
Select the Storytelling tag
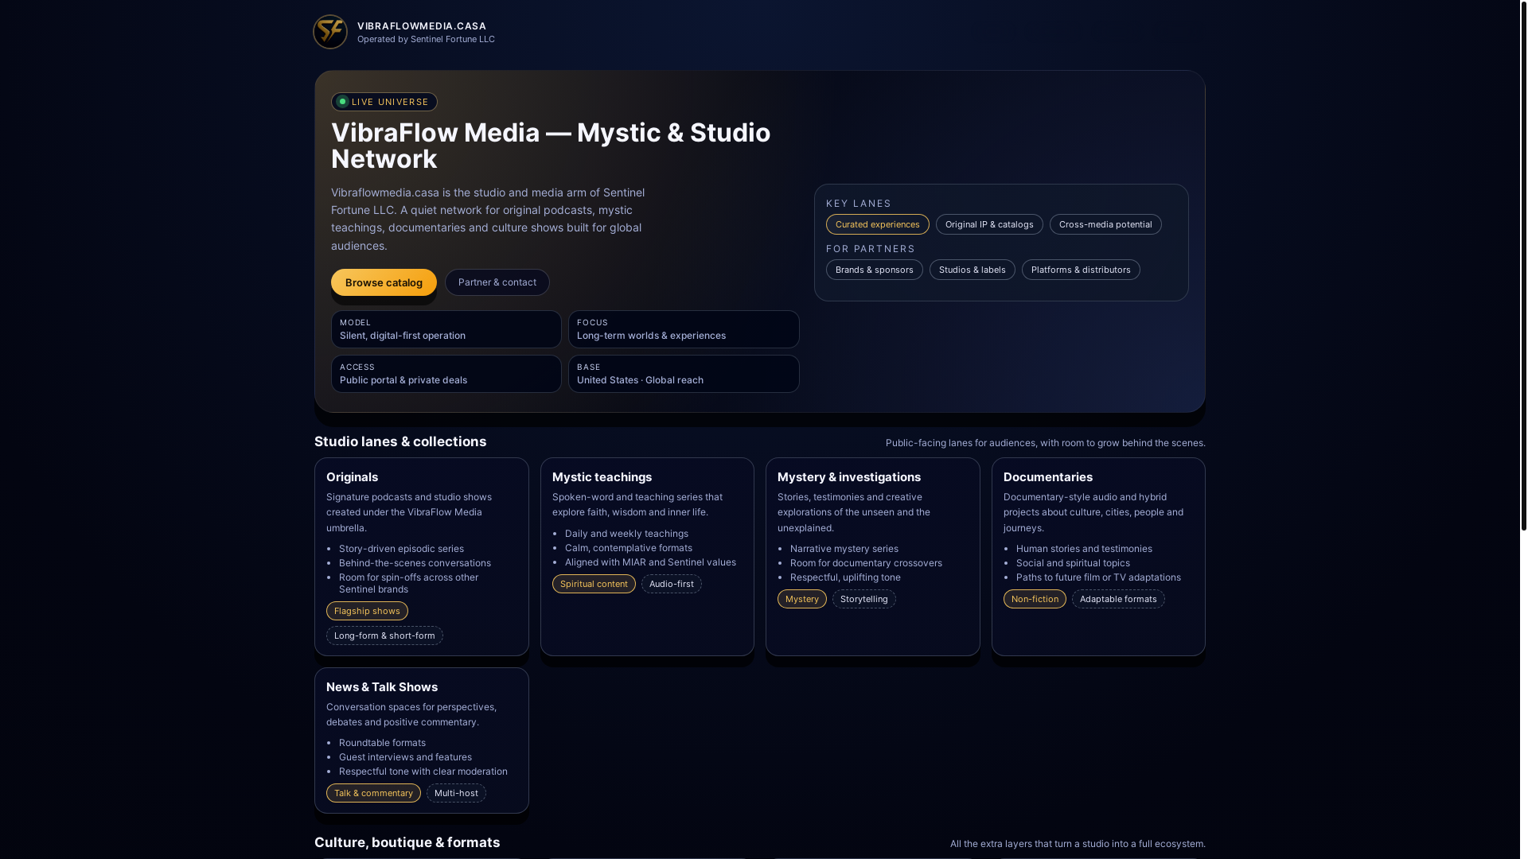(864, 599)
